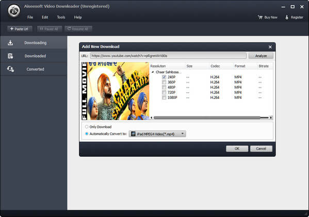
Task: Click into the URL input field
Action: pyautogui.click(x=168, y=56)
